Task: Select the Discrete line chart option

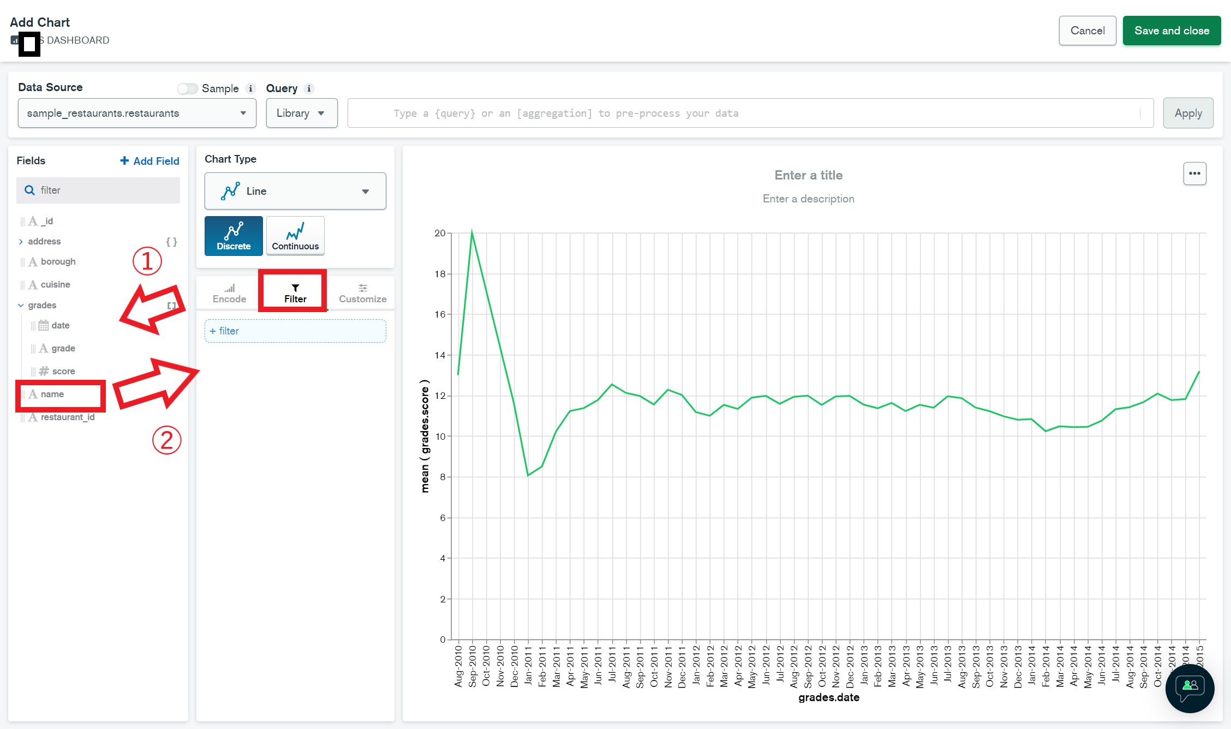Action: tap(234, 236)
